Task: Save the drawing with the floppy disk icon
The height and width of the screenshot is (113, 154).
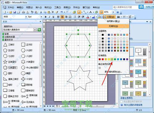Action: coord(15,12)
